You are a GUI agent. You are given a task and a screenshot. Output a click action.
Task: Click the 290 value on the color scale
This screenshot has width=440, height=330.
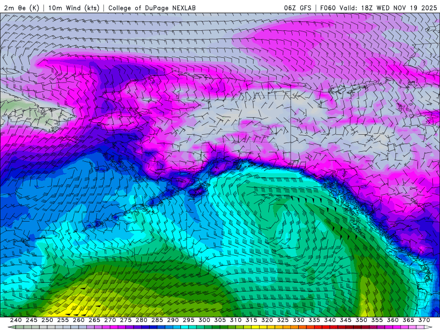point(173,320)
